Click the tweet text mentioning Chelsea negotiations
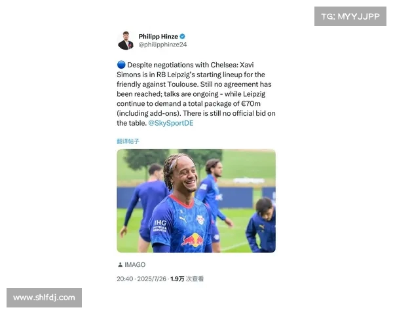The height and width of the screenshot is (314, 393). click(196, 94)
